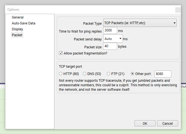Click the Packet Type dropdown arrow
Image resolution: width=186 pixels, height=134 pixels.
(x=174, y=23)
